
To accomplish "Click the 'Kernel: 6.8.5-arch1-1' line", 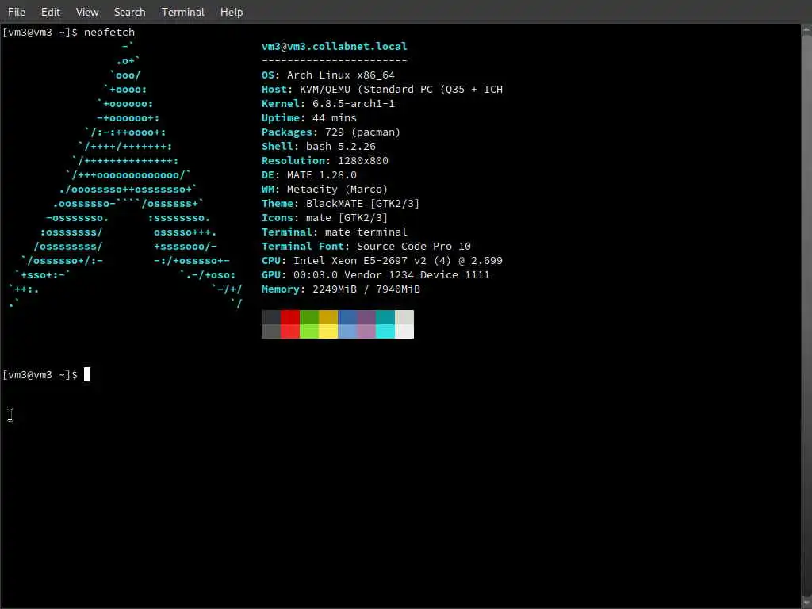I will pos(328,104).
